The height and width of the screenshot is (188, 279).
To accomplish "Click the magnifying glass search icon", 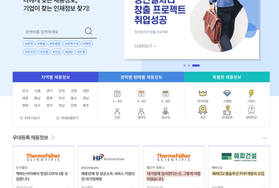I will 88,31.
